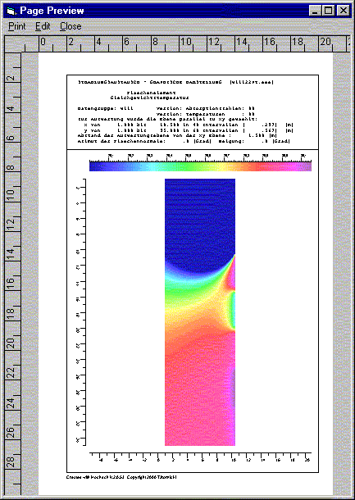Select the Close menu item
This screenshot has width=355, height=500.
pos(71,26)
